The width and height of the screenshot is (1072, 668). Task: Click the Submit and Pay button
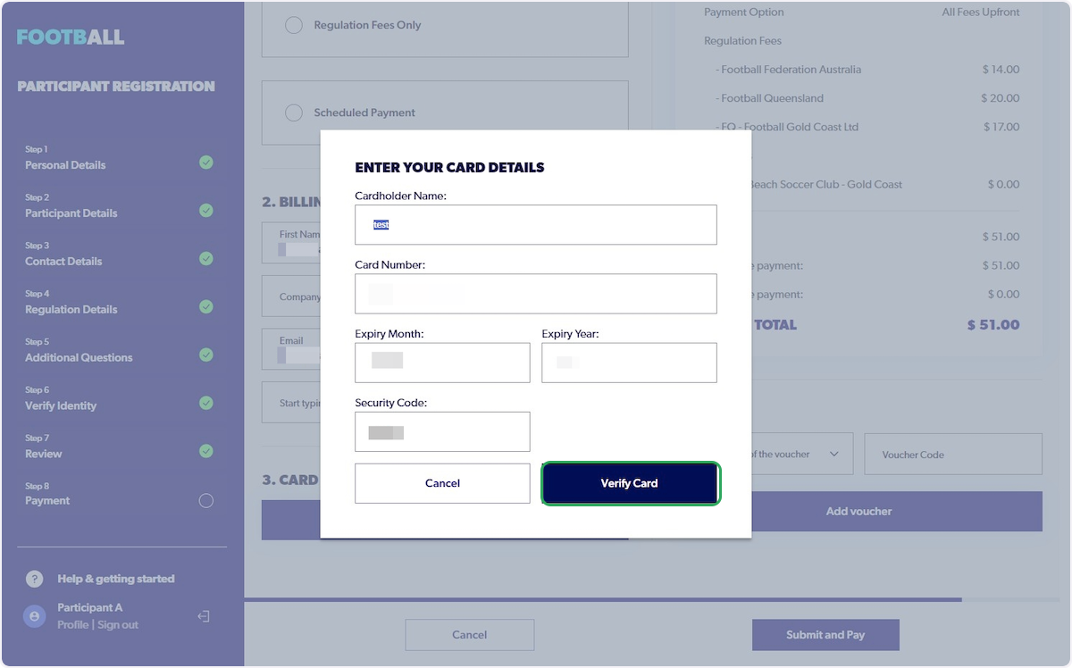point(825,634)
